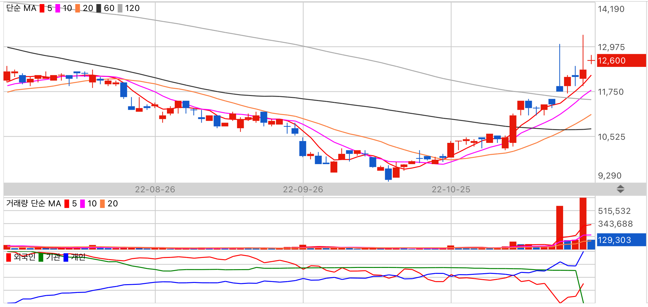Screen dimensions: 648x307
Task: Click the 개인 investor label
Action: coord(78,257)
